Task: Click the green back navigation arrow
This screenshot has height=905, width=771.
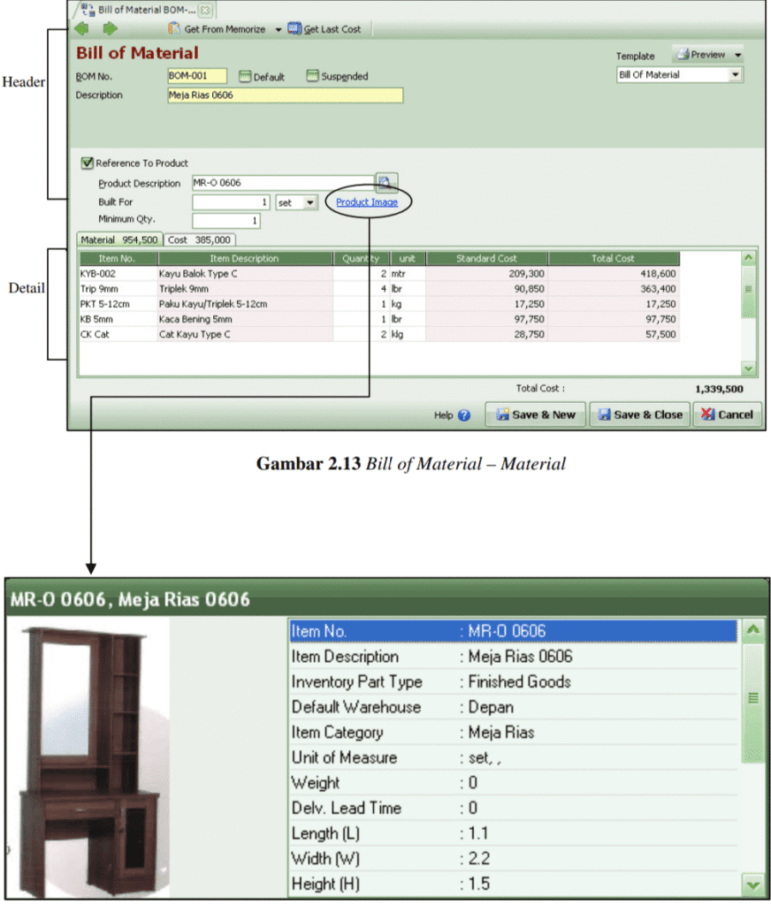Action: 83,29
